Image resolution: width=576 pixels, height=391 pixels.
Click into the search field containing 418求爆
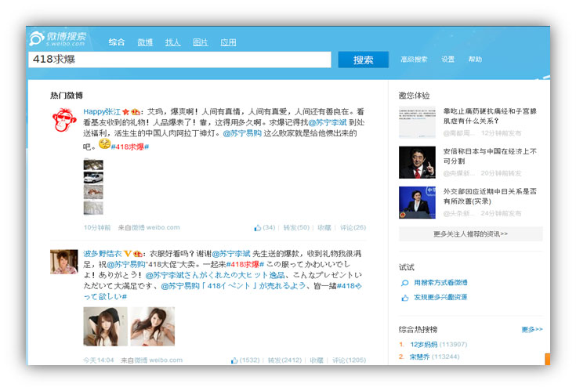[180, 60]
